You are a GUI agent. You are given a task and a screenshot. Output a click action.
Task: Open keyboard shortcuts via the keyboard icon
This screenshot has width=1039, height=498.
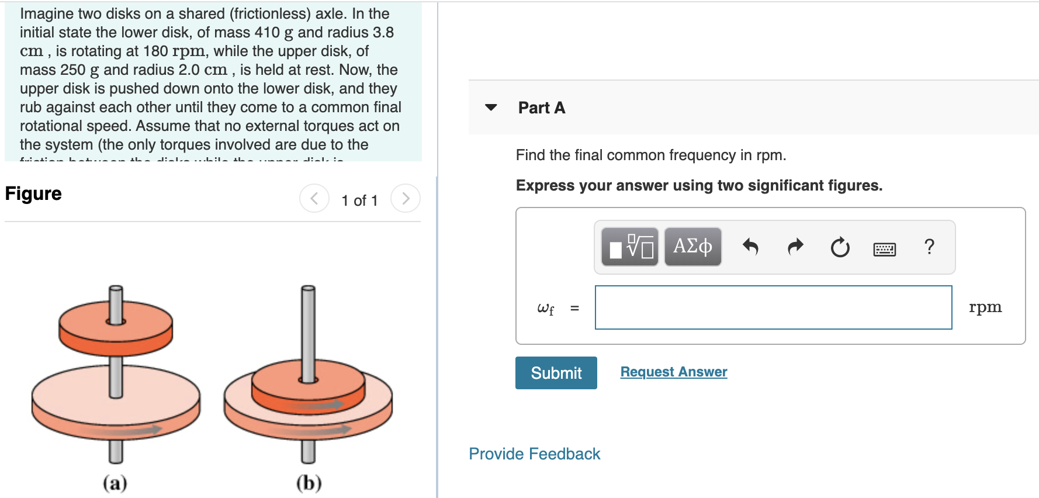(x=884, y=248)
